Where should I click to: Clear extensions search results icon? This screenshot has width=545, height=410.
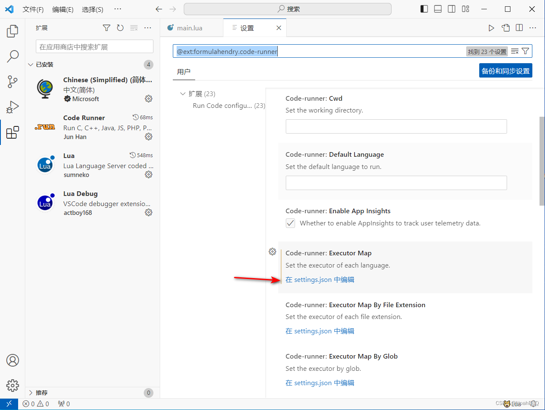pyautogui.click(x=134, y=28)
